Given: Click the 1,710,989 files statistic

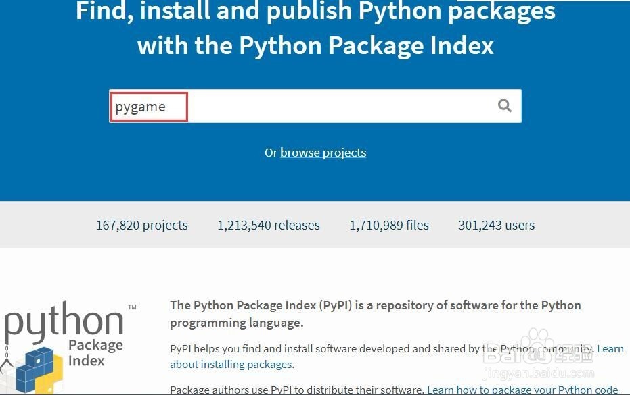Looking at the screenshot, I should [389, 226].
